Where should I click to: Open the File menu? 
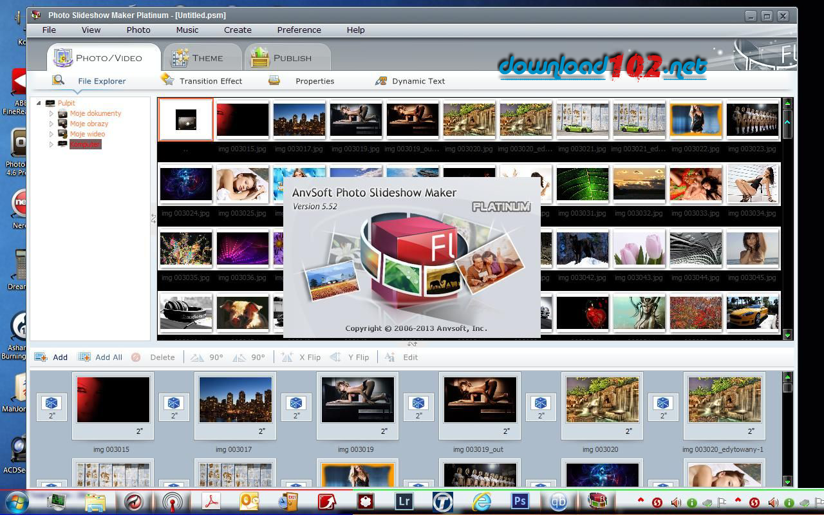click(49, 30)
